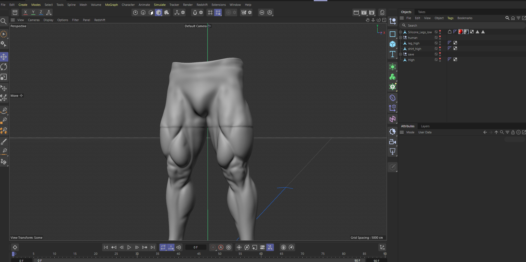Click the red material tag on Silicone_Legs_low
Viewport: 526px width, 262px height.
(x=461, y=32)
